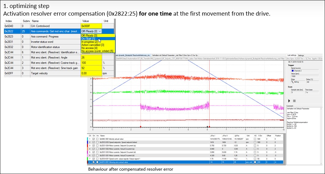Toggle Inv checkbox for Speed setpoint limited
The height and width of the screenshot is (174, 325).
pos(97,142)
